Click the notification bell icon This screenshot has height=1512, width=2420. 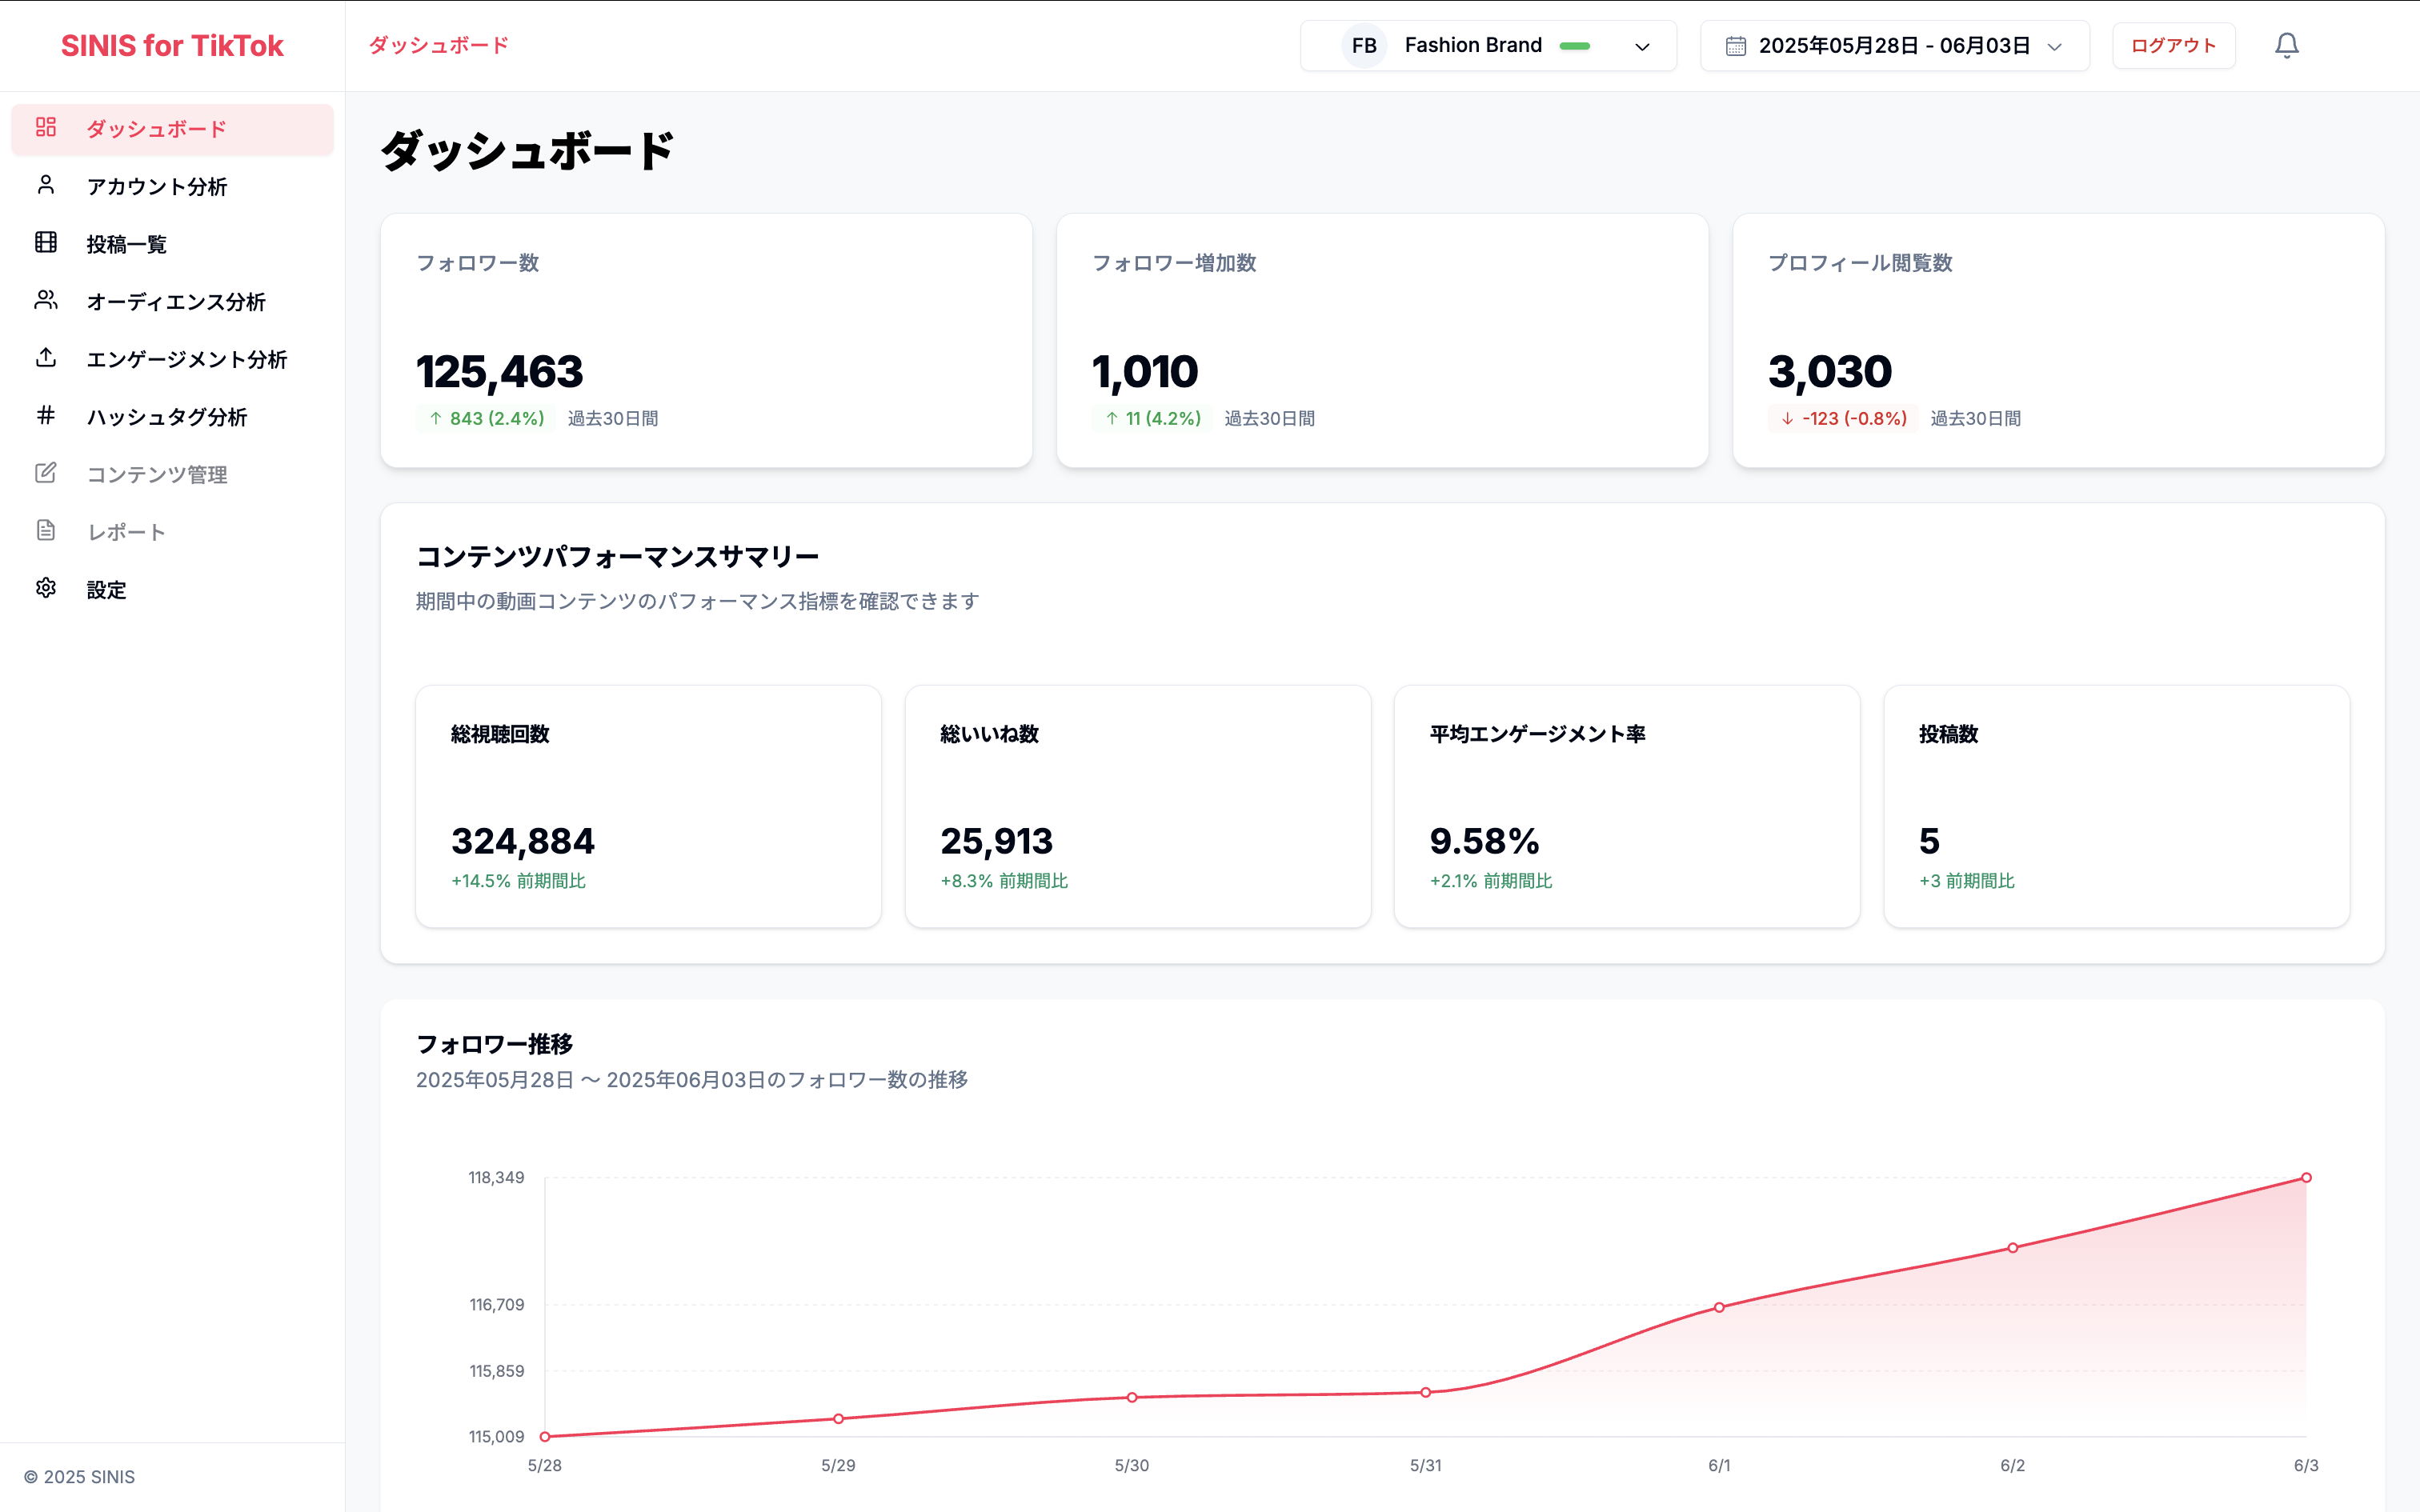pyautogui.click(x=2286, y=45)
